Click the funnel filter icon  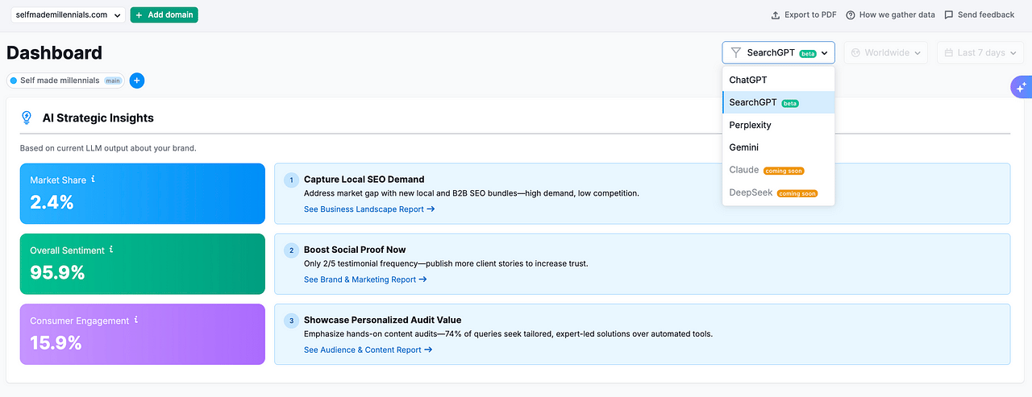coord(736,52)
